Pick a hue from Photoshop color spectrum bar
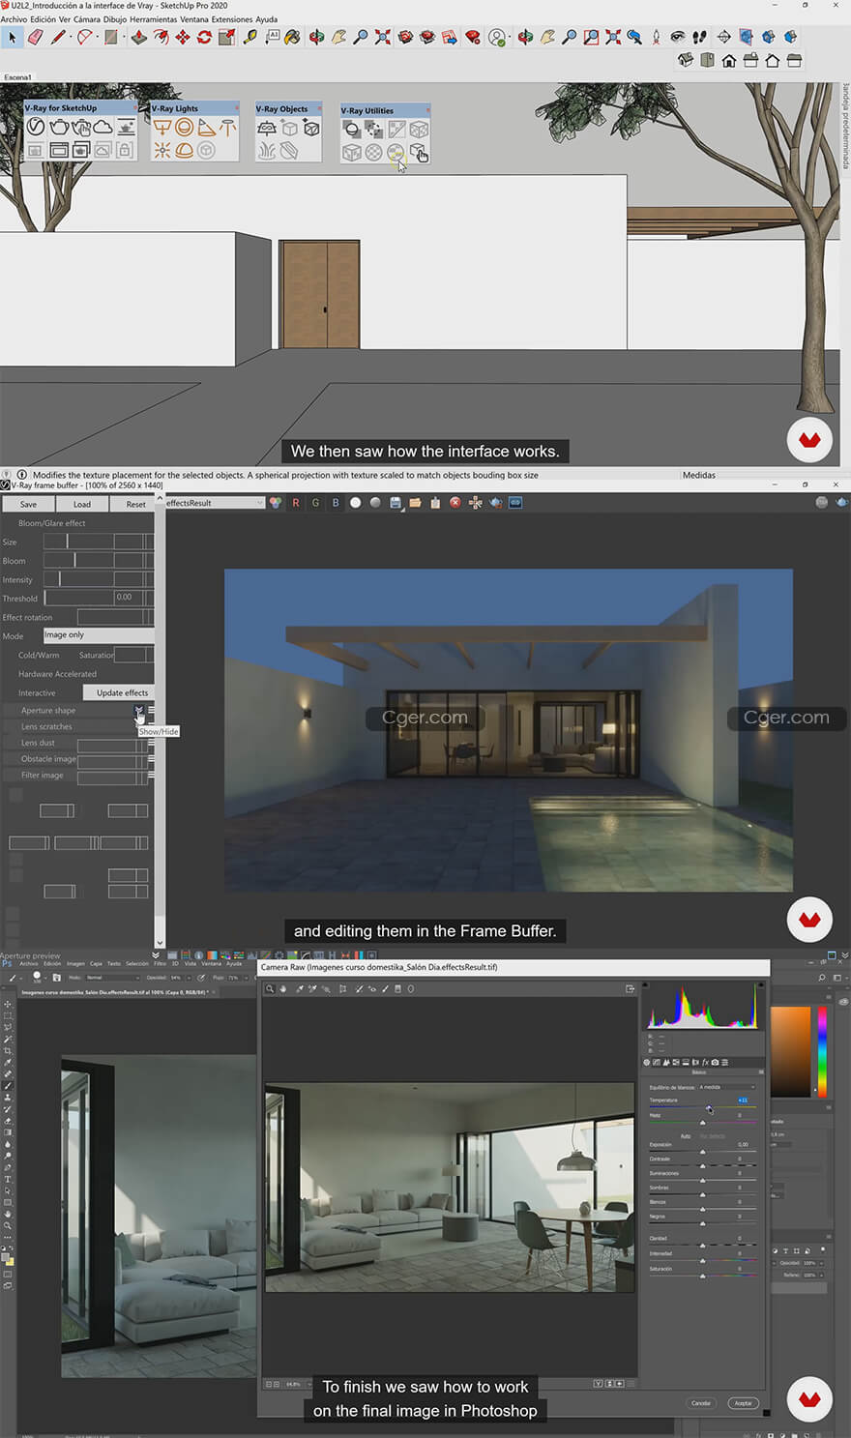The image size is (851, 1438). point(823,1051)
